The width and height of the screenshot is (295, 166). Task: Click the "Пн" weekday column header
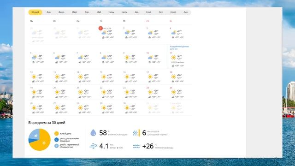tap(31, 21)
